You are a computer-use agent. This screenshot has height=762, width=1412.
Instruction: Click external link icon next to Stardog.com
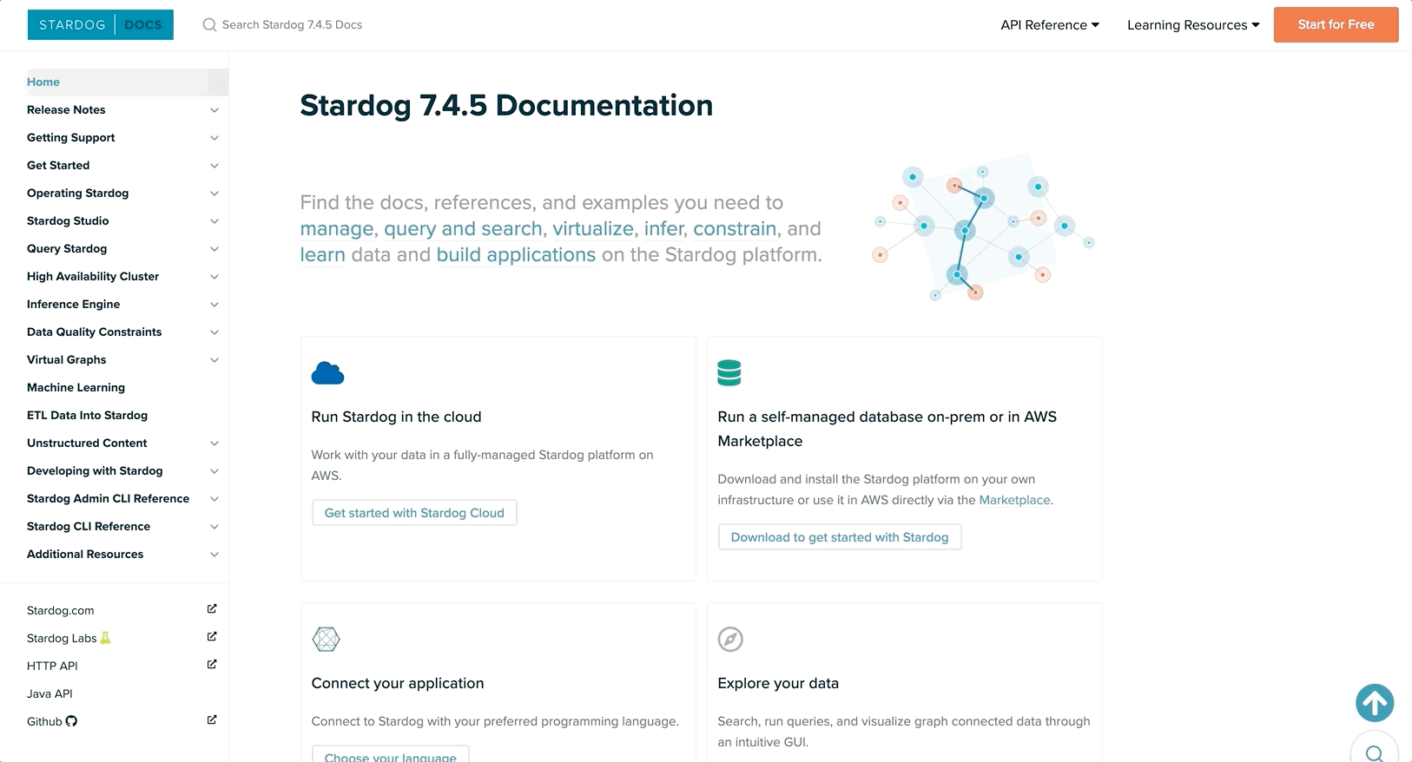pyautogui.click(x=212, y=609)
